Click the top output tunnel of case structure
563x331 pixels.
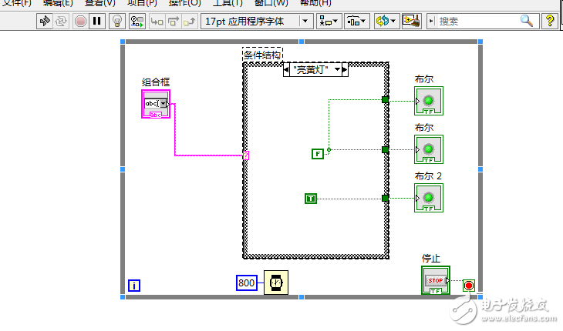[385, 99]
